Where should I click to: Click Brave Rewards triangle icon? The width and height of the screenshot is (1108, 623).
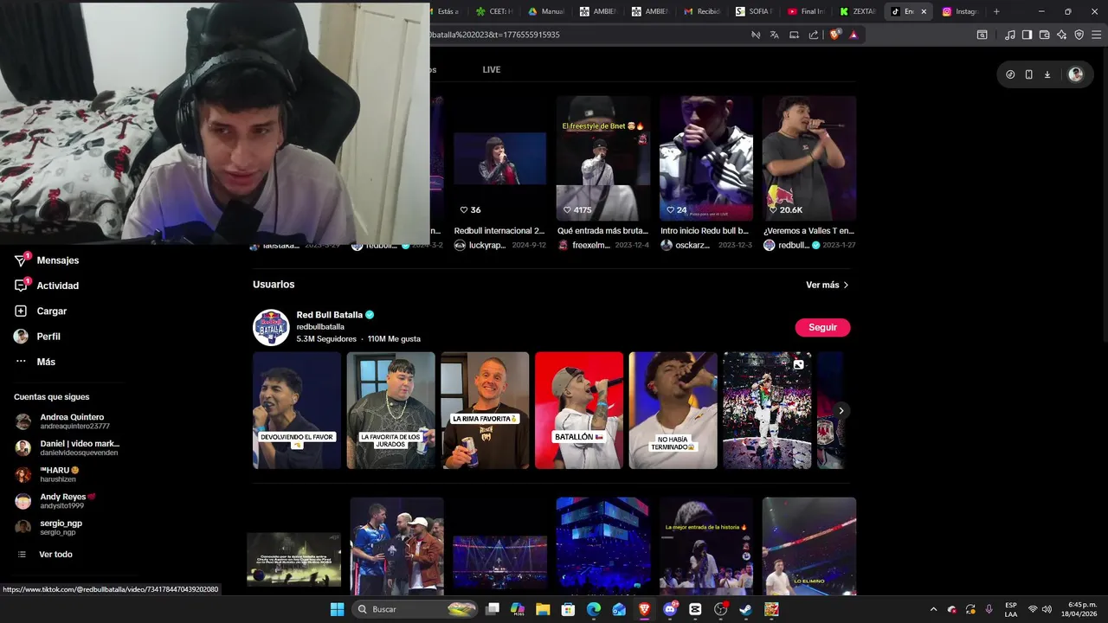point(854,35)
